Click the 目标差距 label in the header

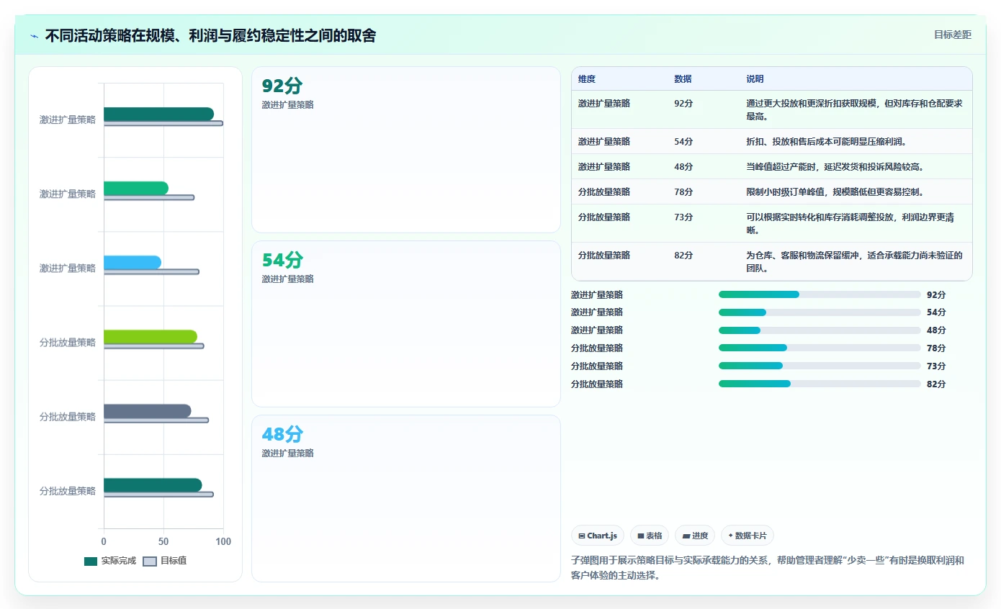click(952, 35)
